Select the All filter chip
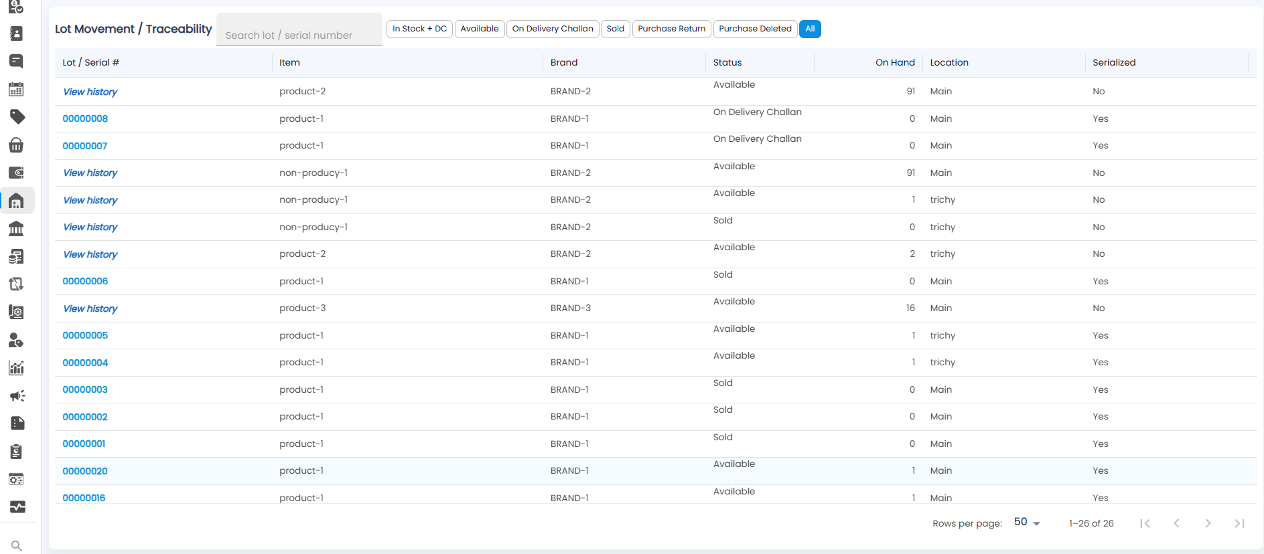 [x=810, y=29]
